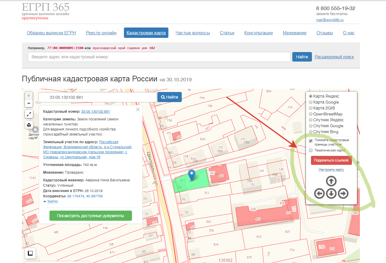Expand Настроить карту settings
The image size is (386, 263).
(x=331, y=170)
